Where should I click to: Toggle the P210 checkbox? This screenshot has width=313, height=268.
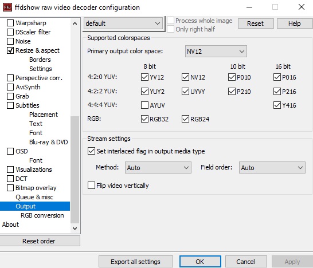[x=232, y=91]
